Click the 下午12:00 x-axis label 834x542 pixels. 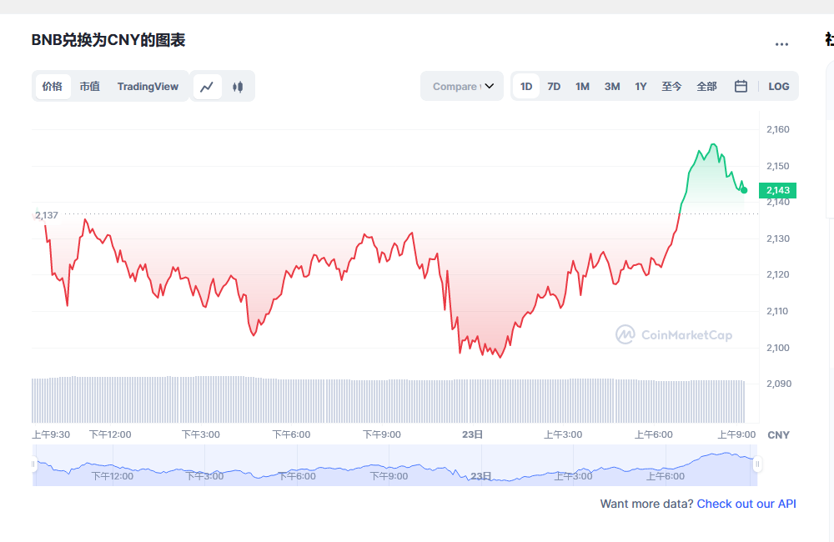pyautogui.click(x=110, y=434)
